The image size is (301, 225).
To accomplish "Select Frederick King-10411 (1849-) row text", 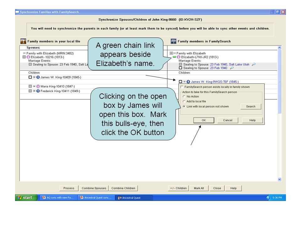I will [x=60, y=91].
